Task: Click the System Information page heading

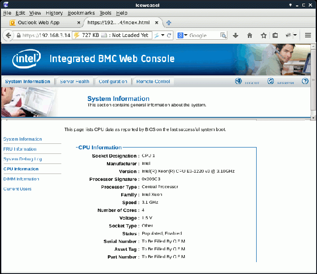Action: 118,99
